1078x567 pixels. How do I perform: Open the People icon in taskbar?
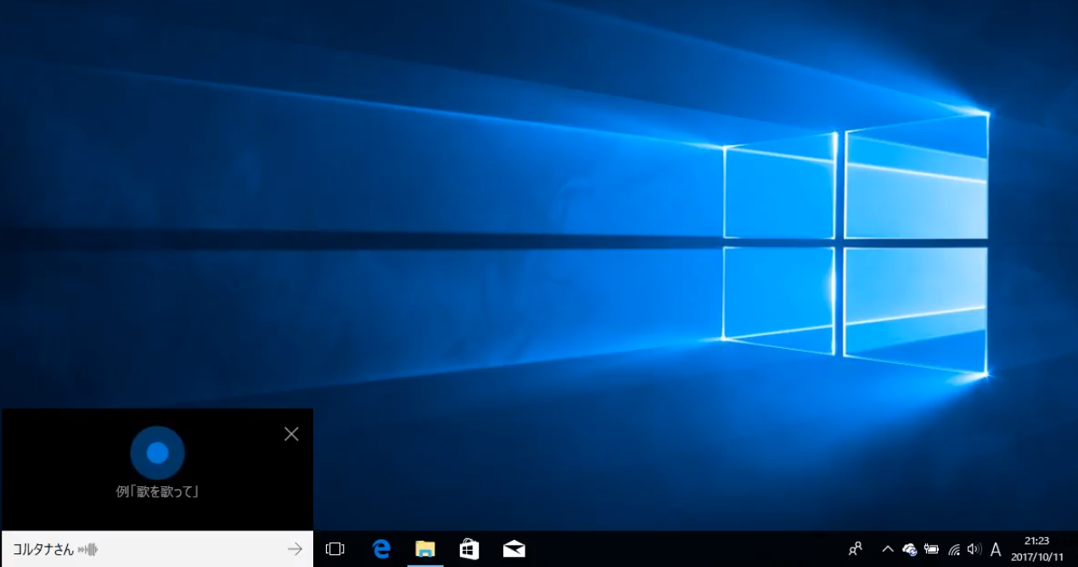click(x=856, y=549)
